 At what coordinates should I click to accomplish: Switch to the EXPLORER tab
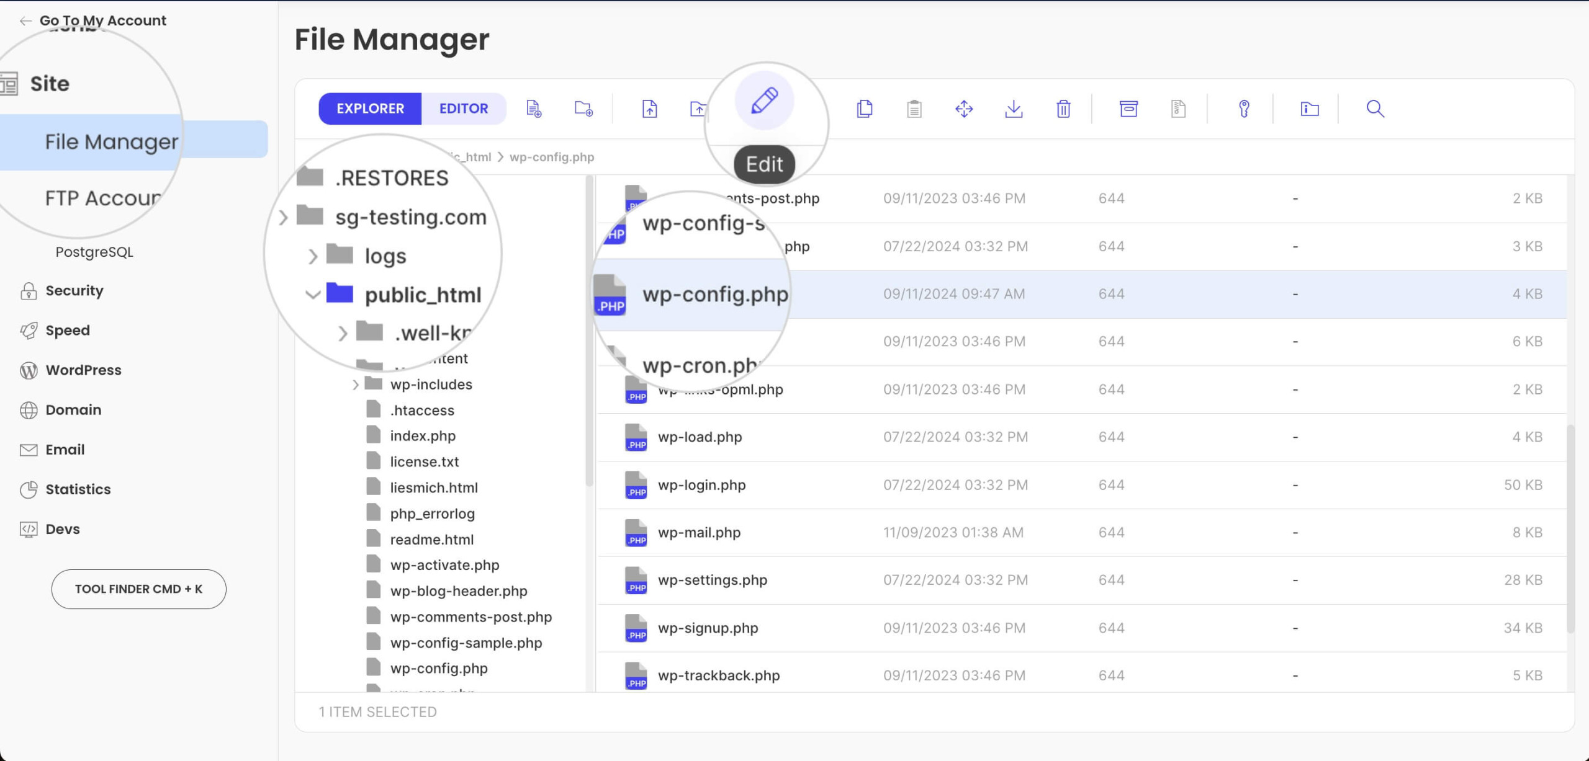pos(370,109)
